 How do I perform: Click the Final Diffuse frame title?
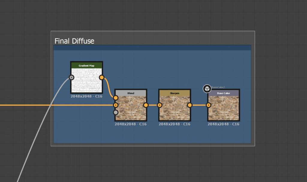74,41
